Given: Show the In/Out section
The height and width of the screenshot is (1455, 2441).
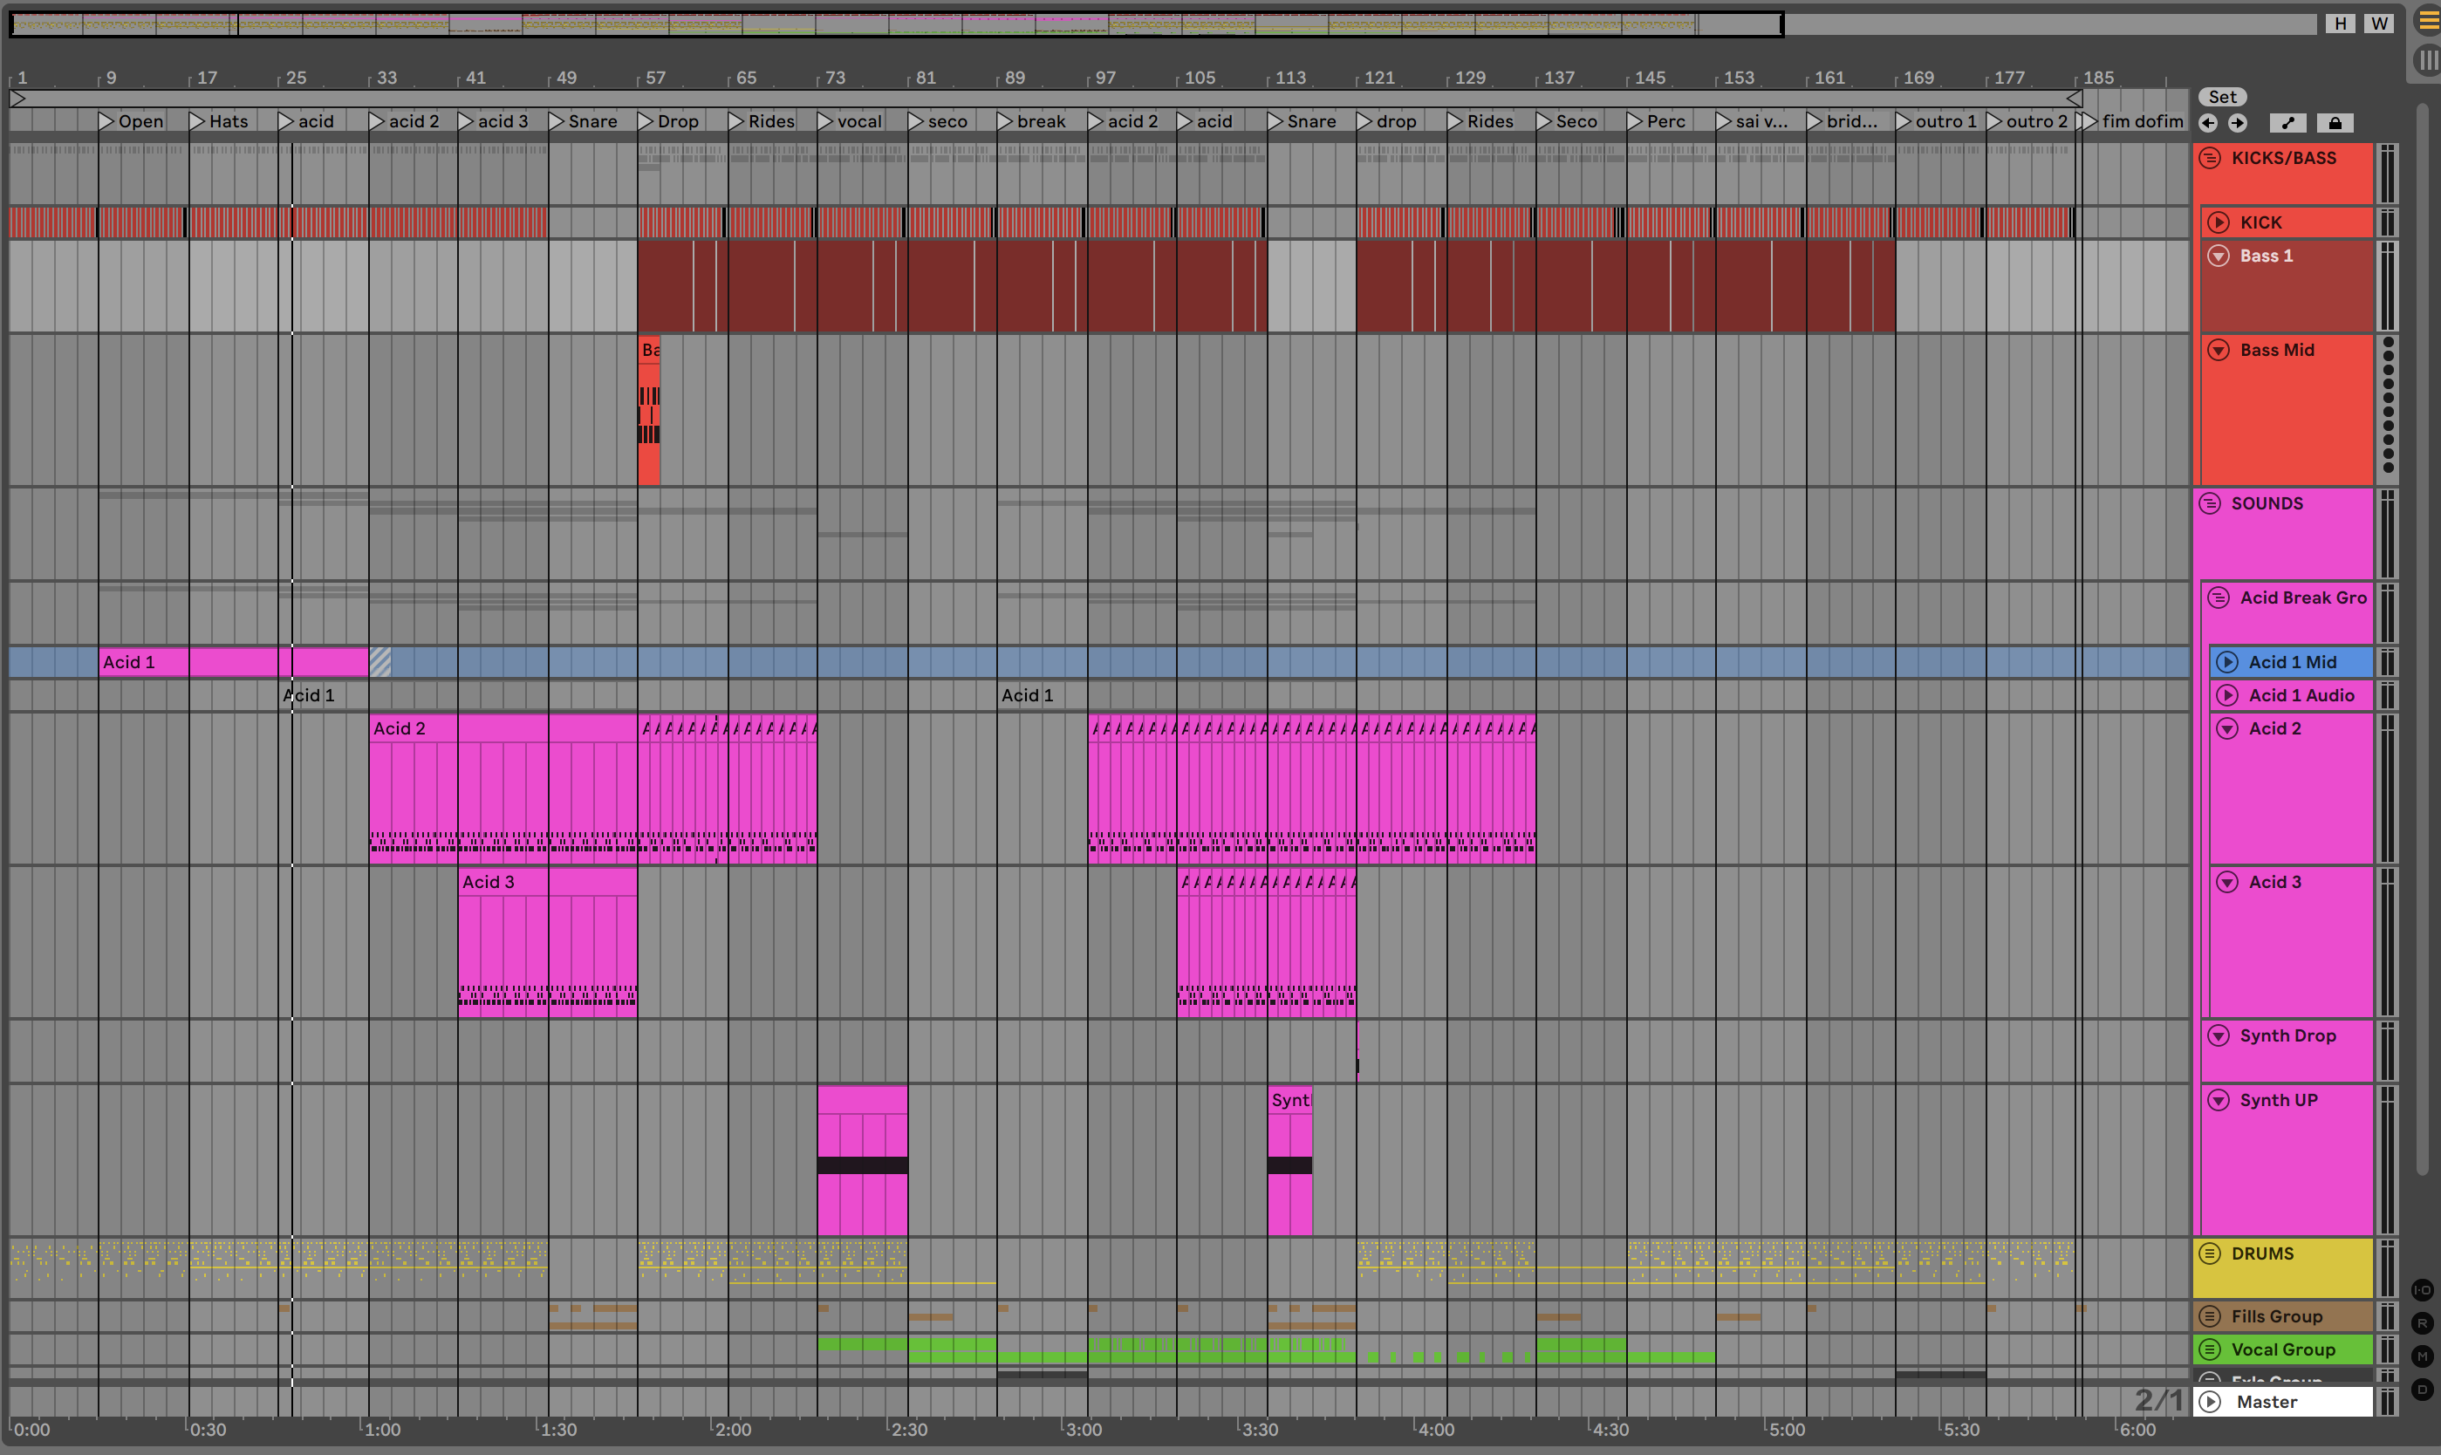Looking at the screenshot, I should pos(2423,1290).
